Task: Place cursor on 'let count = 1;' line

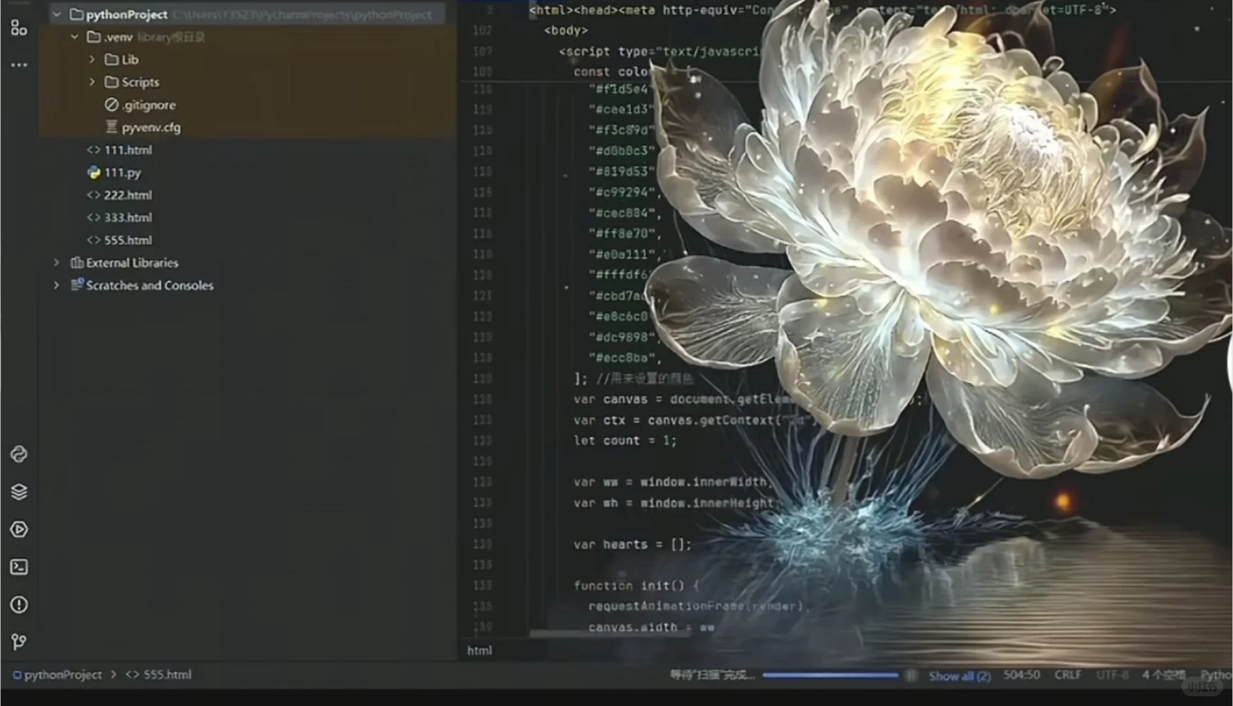Action: [x=625, y=441]
